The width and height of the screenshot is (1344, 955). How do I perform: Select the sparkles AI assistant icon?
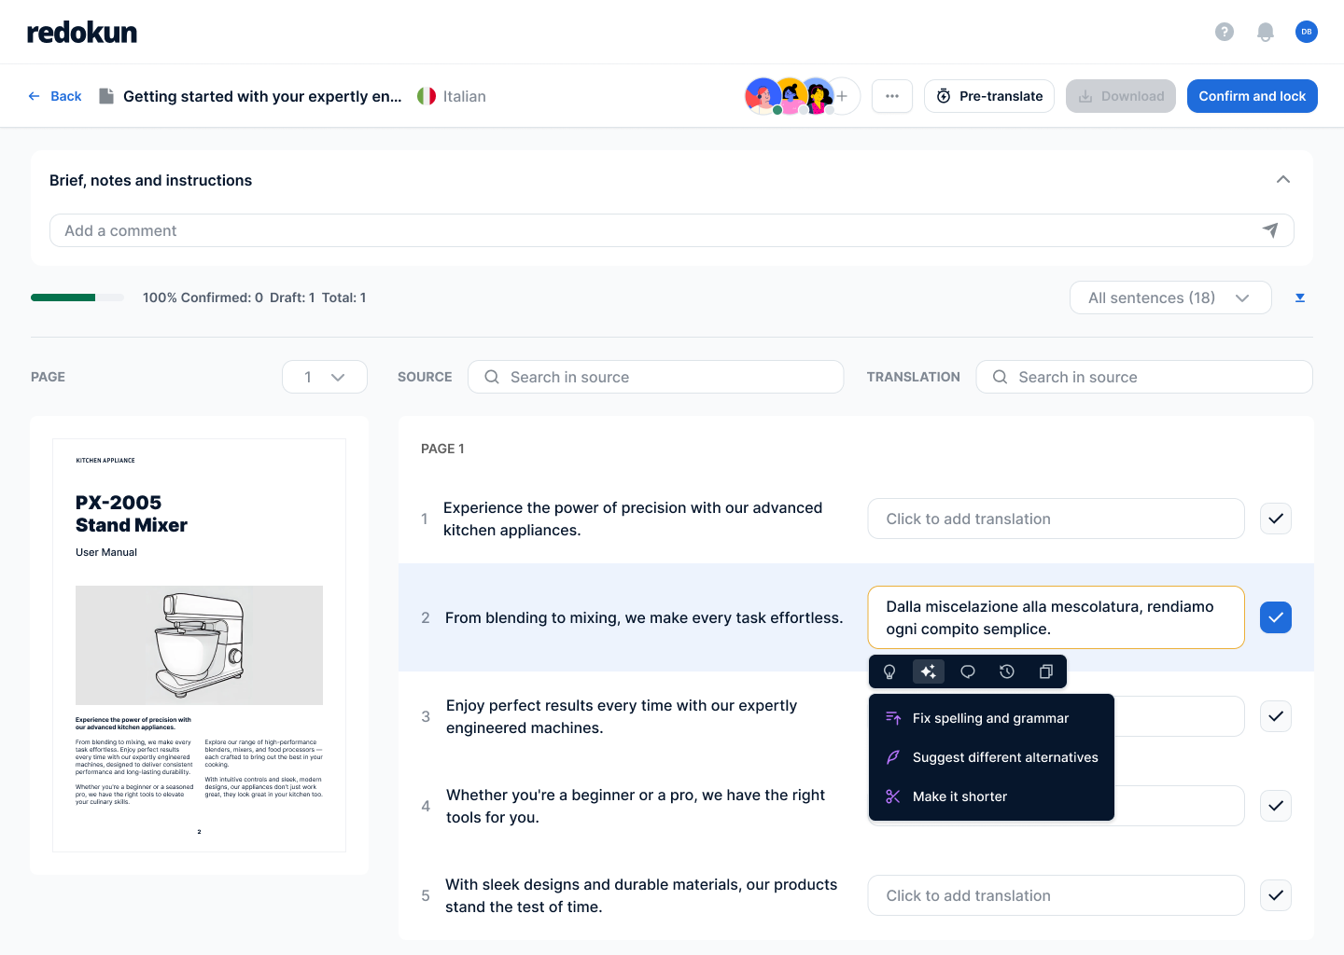[928, 671]
